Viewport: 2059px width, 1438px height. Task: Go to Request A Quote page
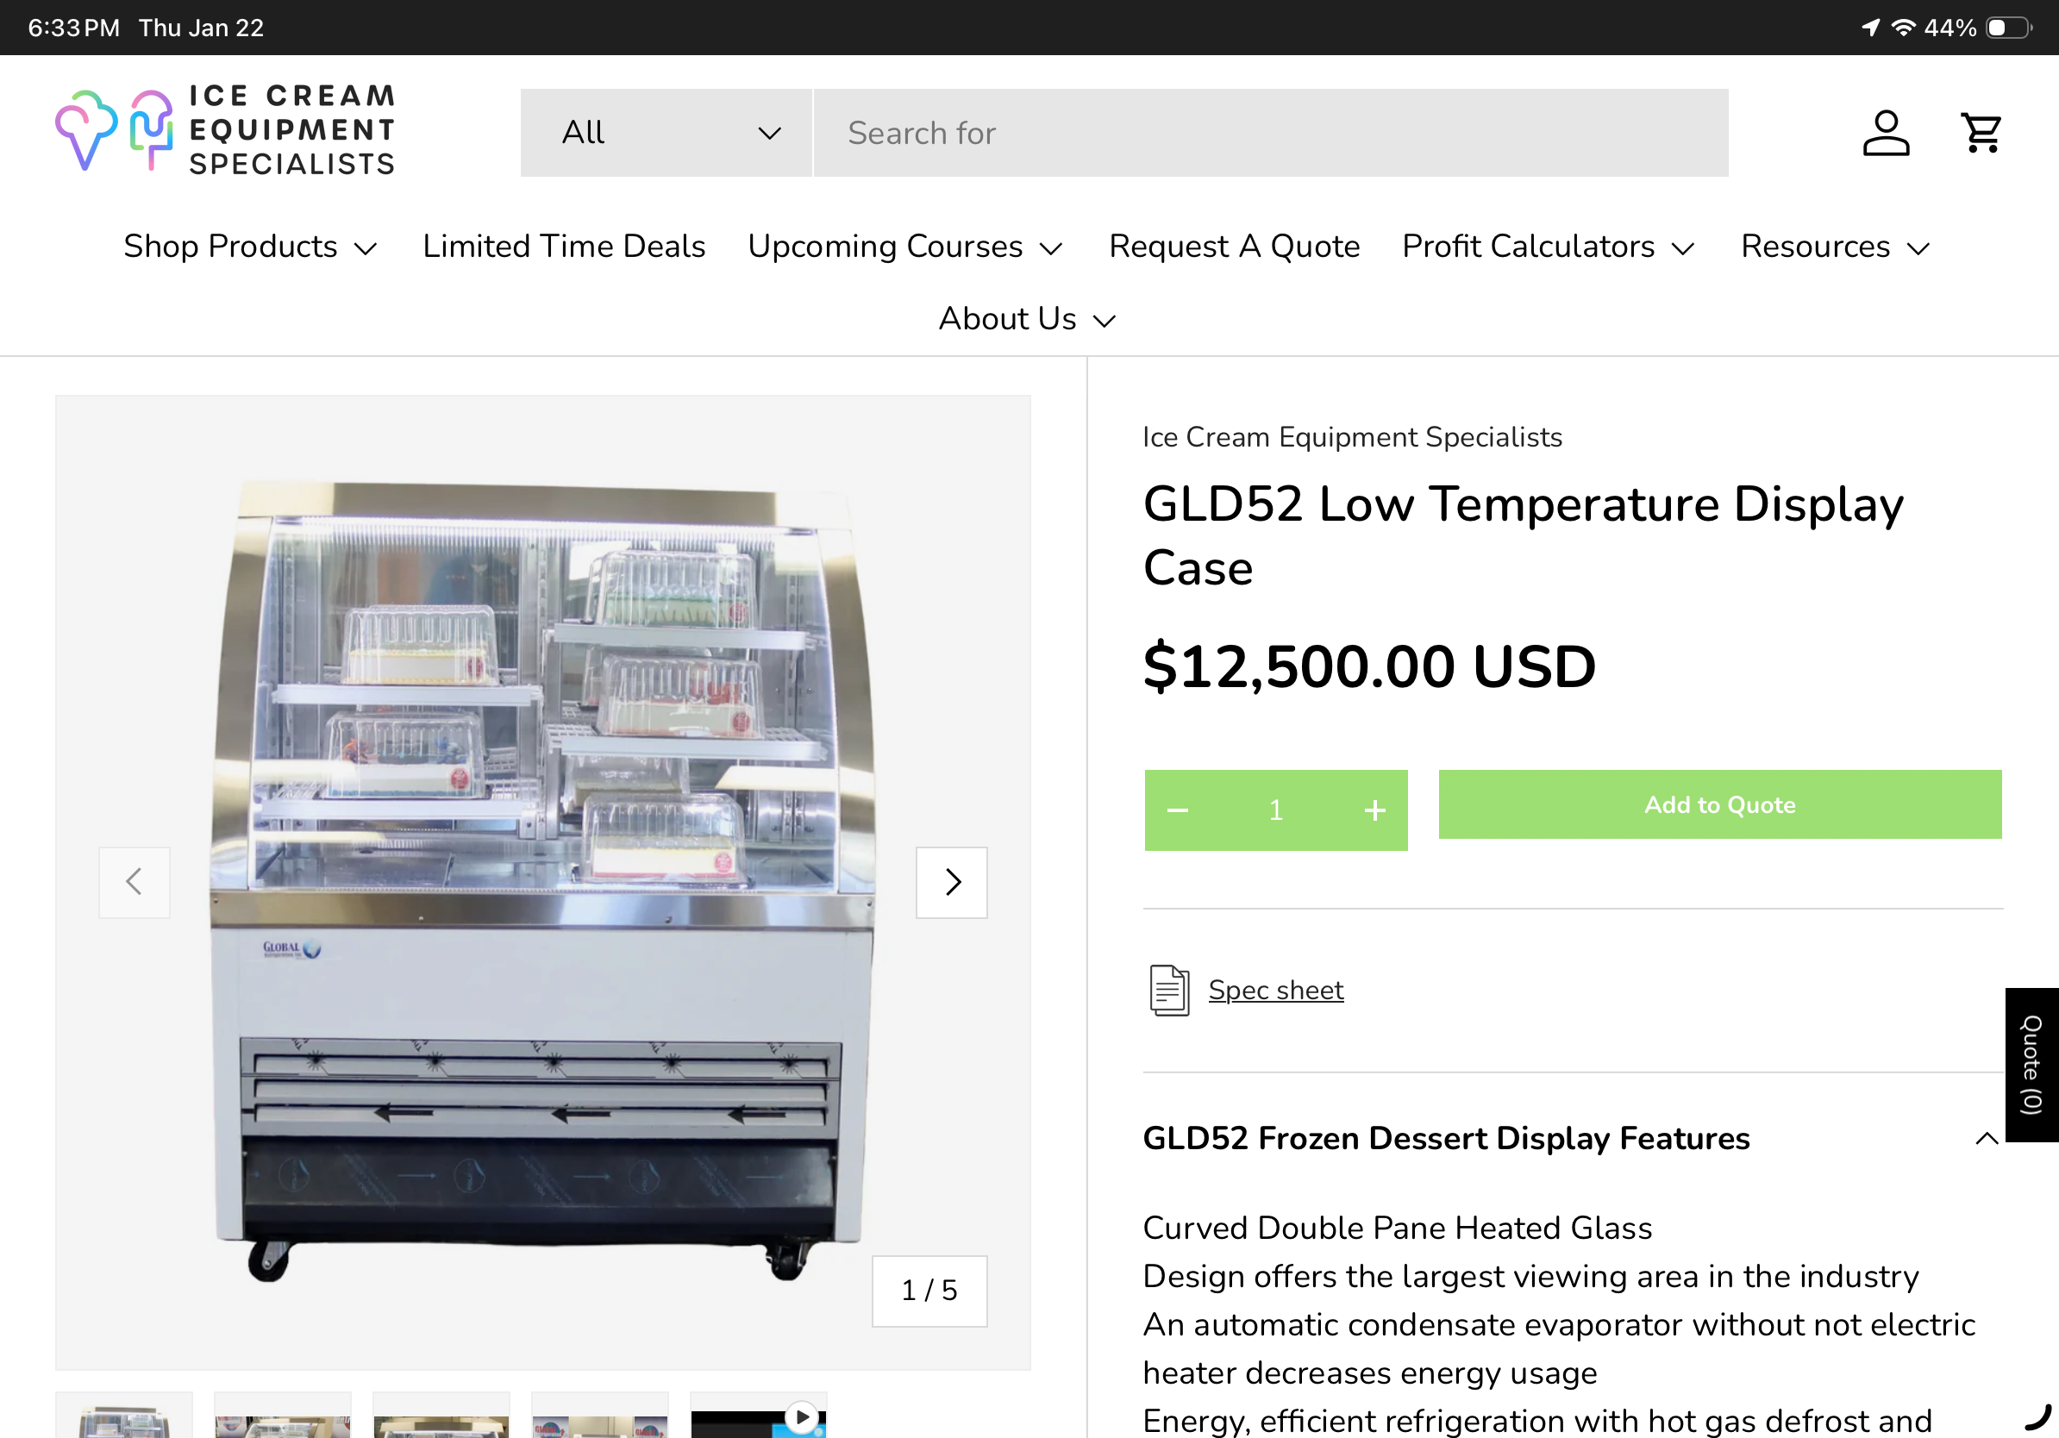point(1234,247)
